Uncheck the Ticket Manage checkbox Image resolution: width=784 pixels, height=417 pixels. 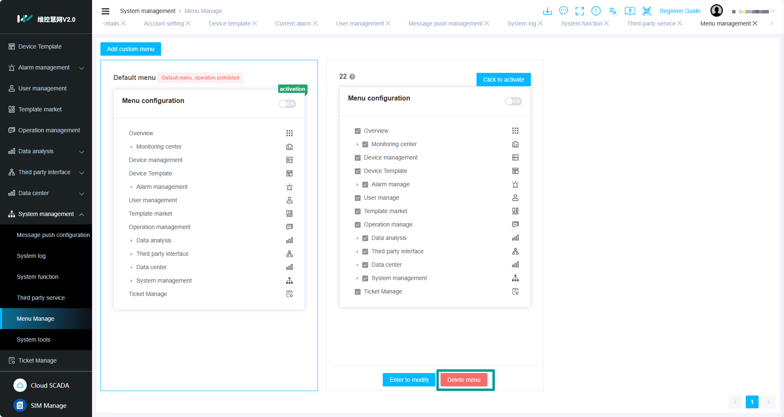tap(358, 292)
